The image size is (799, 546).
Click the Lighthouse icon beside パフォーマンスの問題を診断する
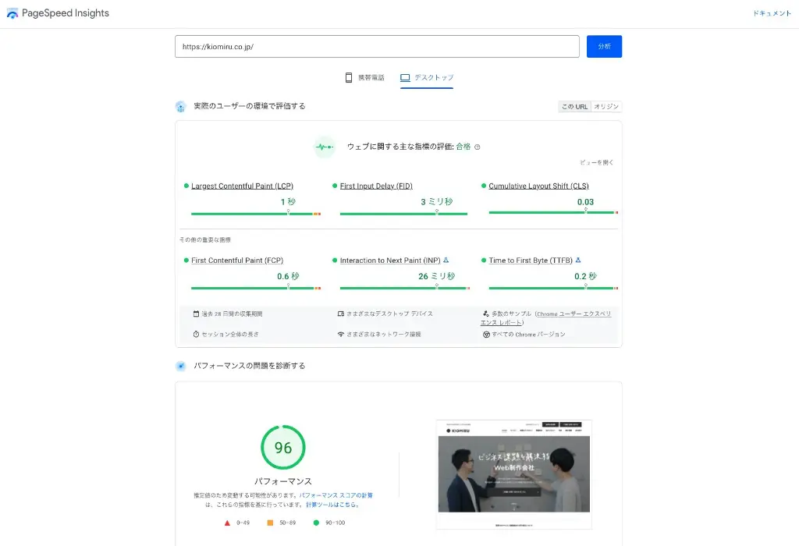[x=180, y=365]
